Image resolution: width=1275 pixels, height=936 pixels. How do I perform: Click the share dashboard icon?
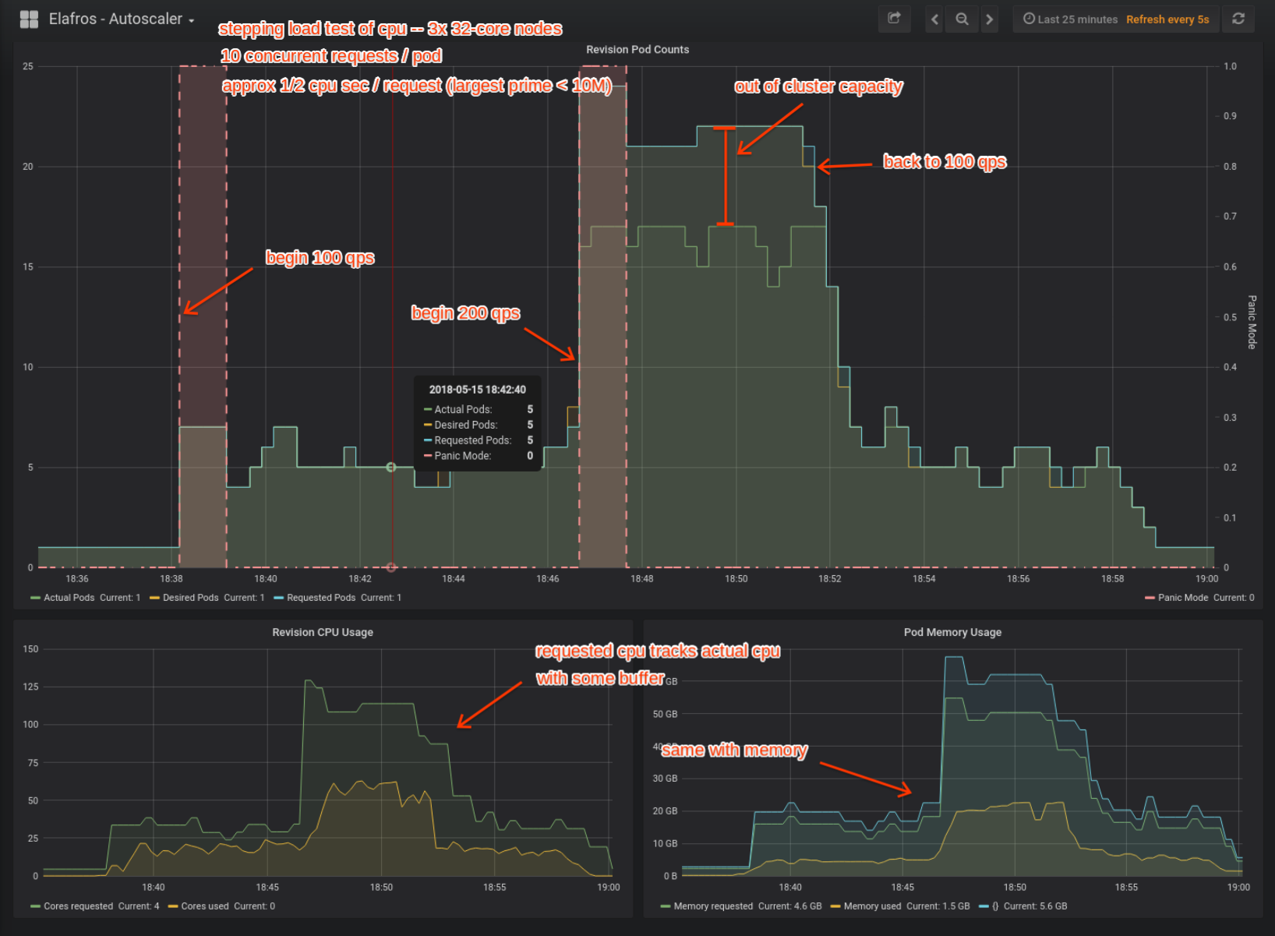[894, 19]
